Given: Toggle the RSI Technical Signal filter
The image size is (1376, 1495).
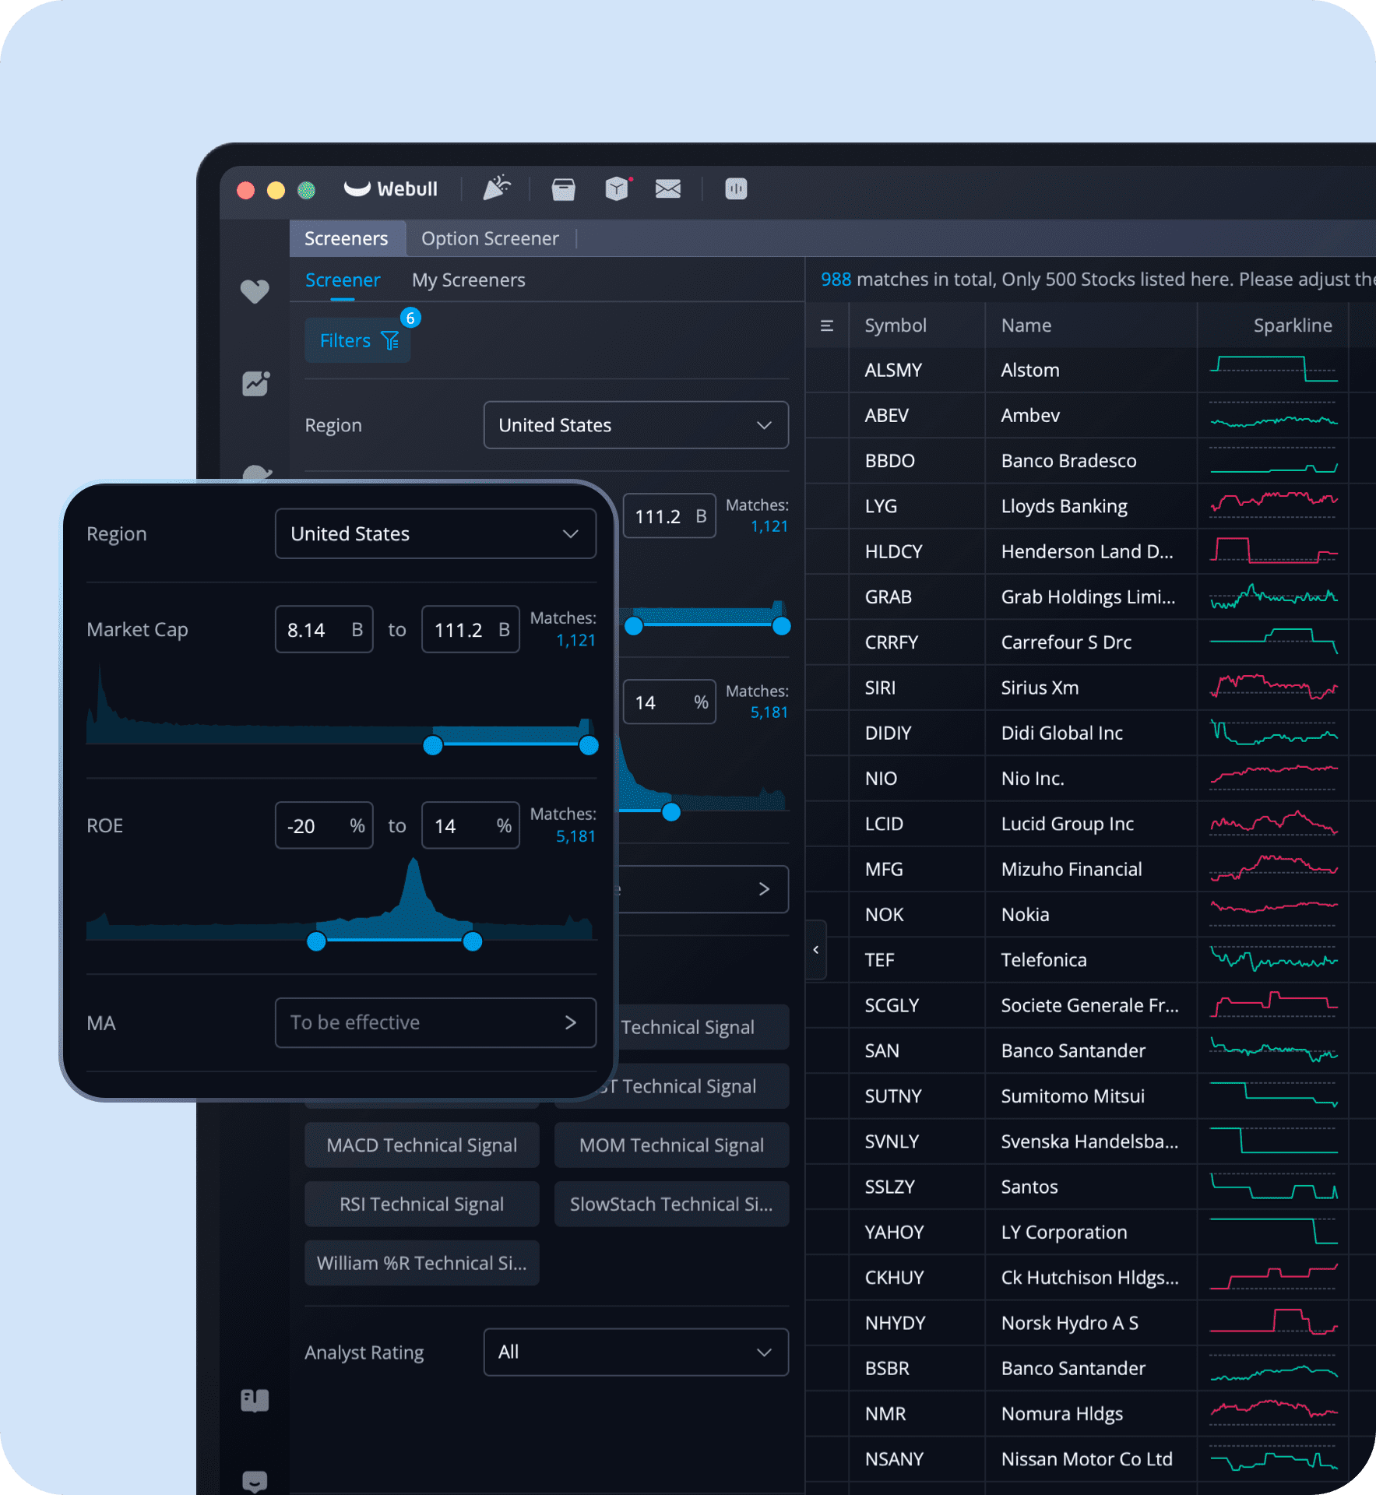Looking at the screenshot, I should (x=421, y=1204).
